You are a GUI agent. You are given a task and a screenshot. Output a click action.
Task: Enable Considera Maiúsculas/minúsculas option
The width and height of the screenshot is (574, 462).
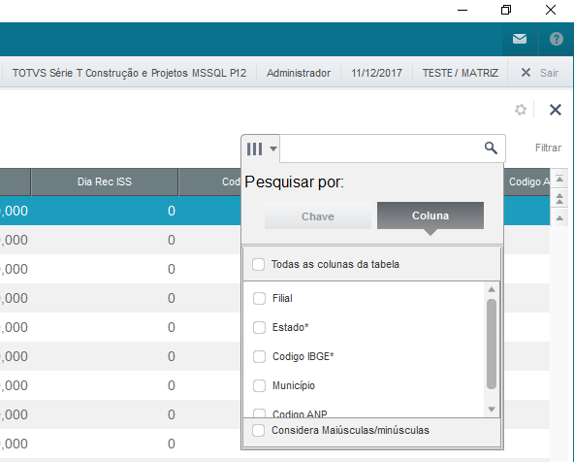(x=259, y=430)
